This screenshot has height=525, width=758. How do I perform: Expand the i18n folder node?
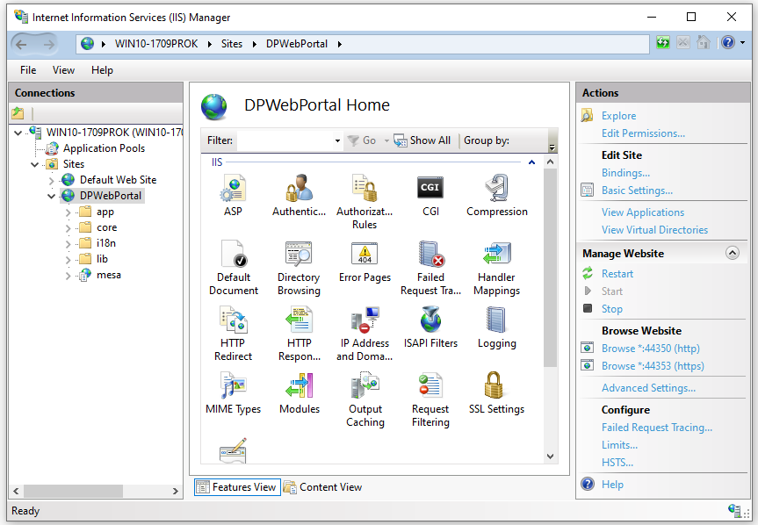point(68,244)
